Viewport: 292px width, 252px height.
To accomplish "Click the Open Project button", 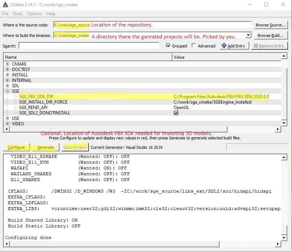I will pyautogui.click(x=75, y=147).
